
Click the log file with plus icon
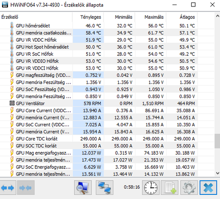pyautogui.click(x=170, y=188)
